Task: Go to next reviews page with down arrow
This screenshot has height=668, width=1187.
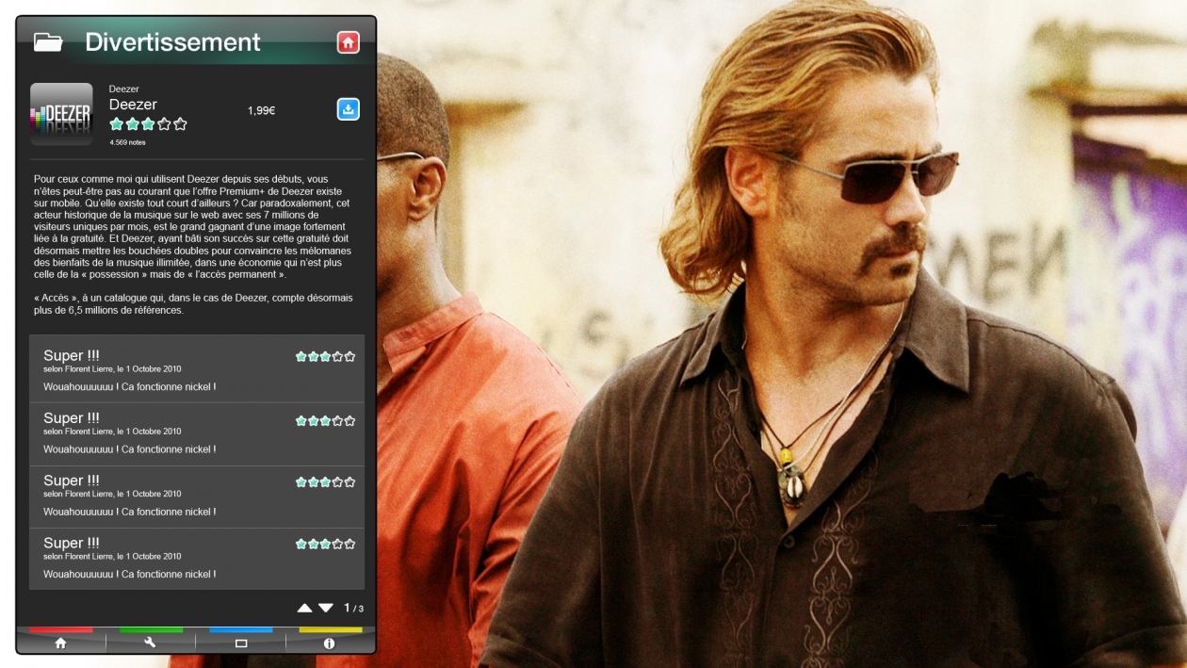Action: (326, 609)
